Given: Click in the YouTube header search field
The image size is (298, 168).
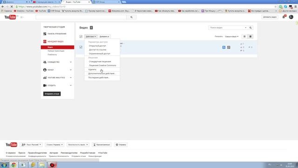Looking at the screenshot, I should [81, 17].
